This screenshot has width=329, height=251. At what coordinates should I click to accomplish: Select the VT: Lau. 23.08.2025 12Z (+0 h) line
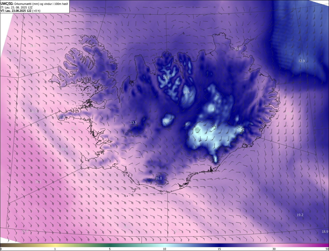tap(21, 11)
